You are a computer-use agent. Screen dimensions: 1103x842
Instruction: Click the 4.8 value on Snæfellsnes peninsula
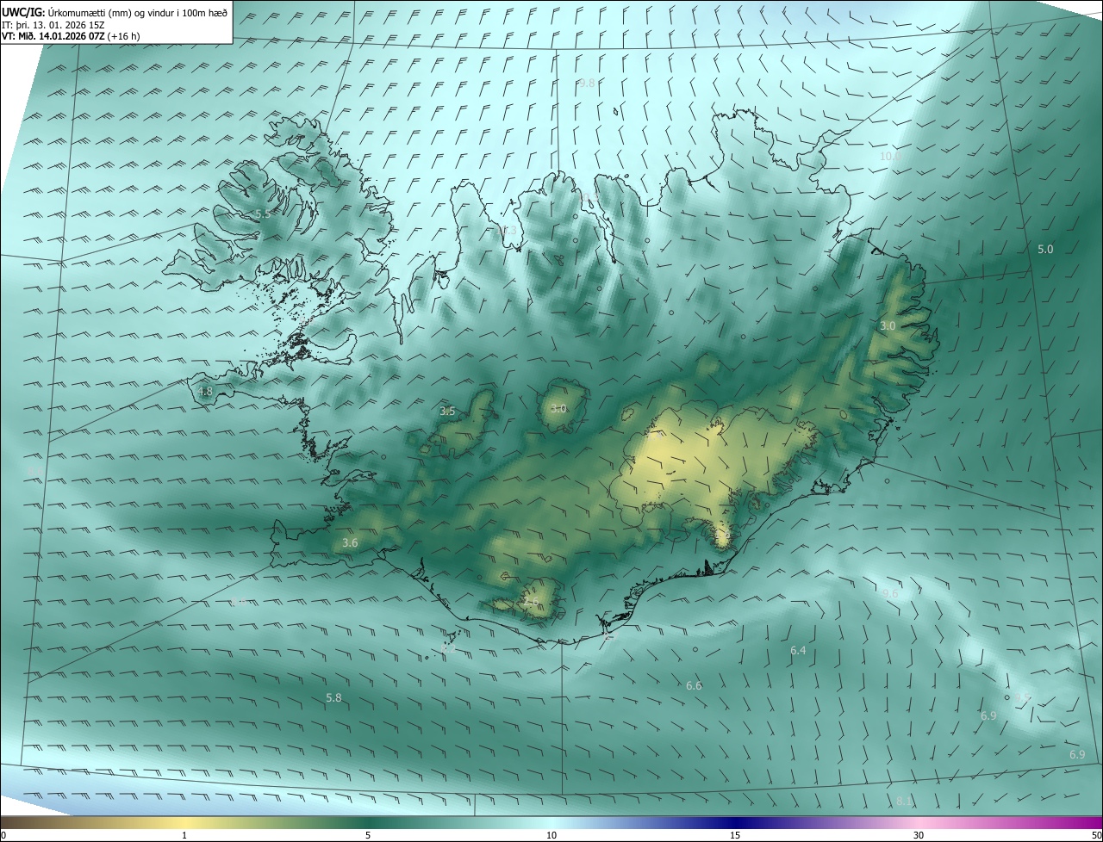pyautogui.click(x=205, y=391)
